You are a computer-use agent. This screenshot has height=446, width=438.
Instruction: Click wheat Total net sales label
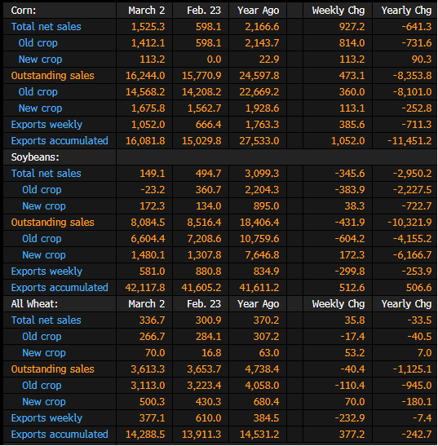point(46,320)
